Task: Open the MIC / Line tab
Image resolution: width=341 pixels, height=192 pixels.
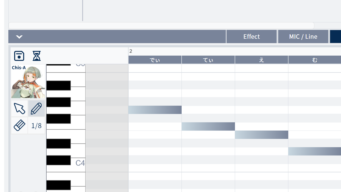Action: pyautogui.click(x=303, y=37)
